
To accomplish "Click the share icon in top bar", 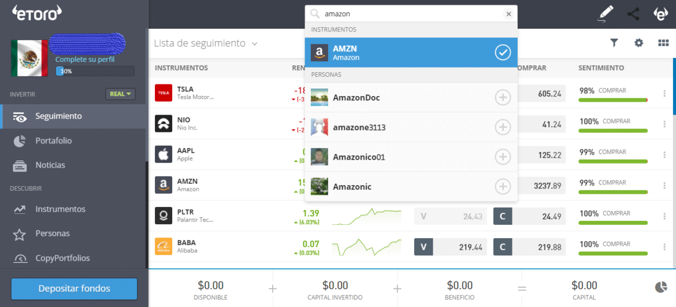I will [633, 14].
